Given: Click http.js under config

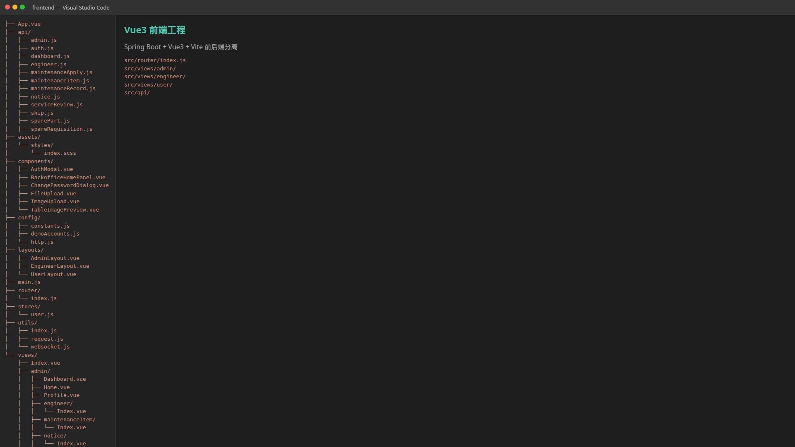Looking at the screenshot, I should point(42,242).
